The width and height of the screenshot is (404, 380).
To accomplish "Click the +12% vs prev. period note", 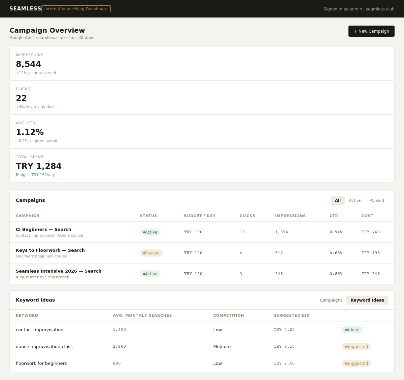I will click(36, 73).
